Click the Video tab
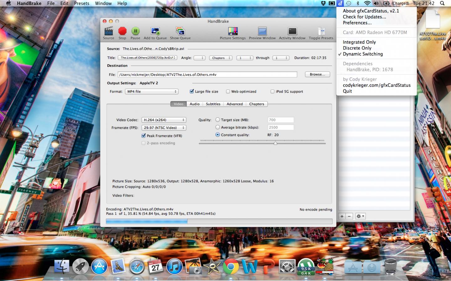 point(178,104)
